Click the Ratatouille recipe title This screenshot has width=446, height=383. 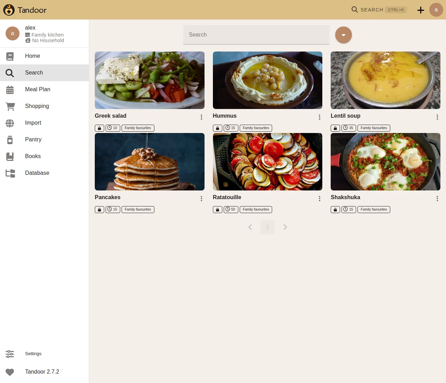pos(227,197)
